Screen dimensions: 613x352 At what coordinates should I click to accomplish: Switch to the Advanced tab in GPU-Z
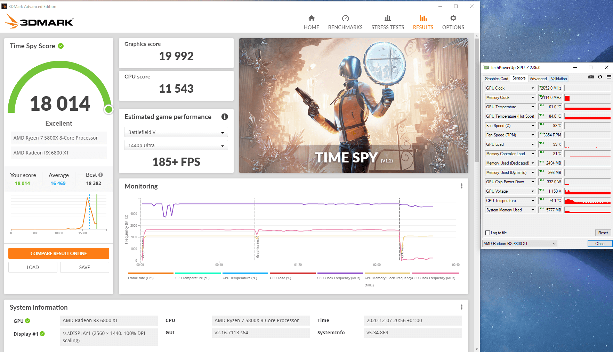coord(538,79)
